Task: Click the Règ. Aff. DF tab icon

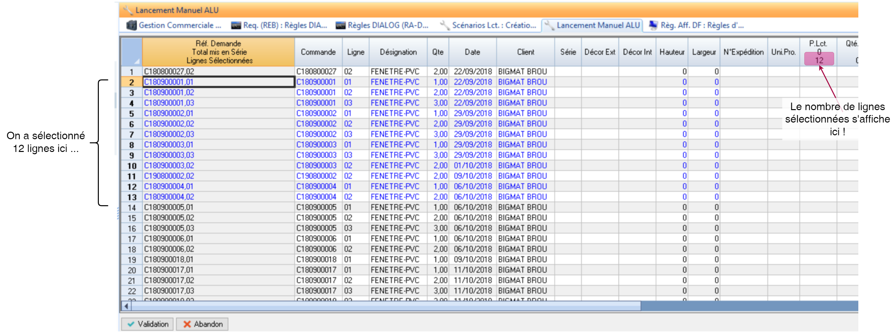Action: (x=653, y=25)
